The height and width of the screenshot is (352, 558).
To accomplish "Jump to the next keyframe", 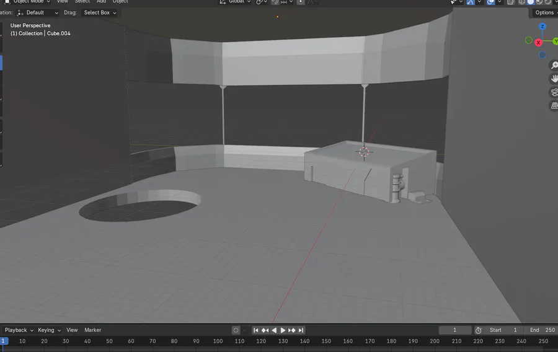I will 292,330.
